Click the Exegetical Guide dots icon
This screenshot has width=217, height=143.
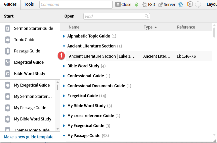pos(8,62)
